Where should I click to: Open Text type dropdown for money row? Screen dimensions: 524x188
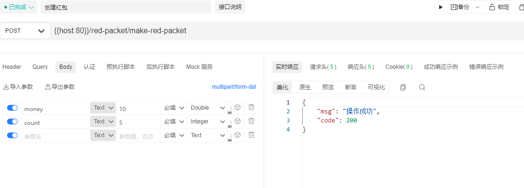pyautogui.click(x=103, y=108)
